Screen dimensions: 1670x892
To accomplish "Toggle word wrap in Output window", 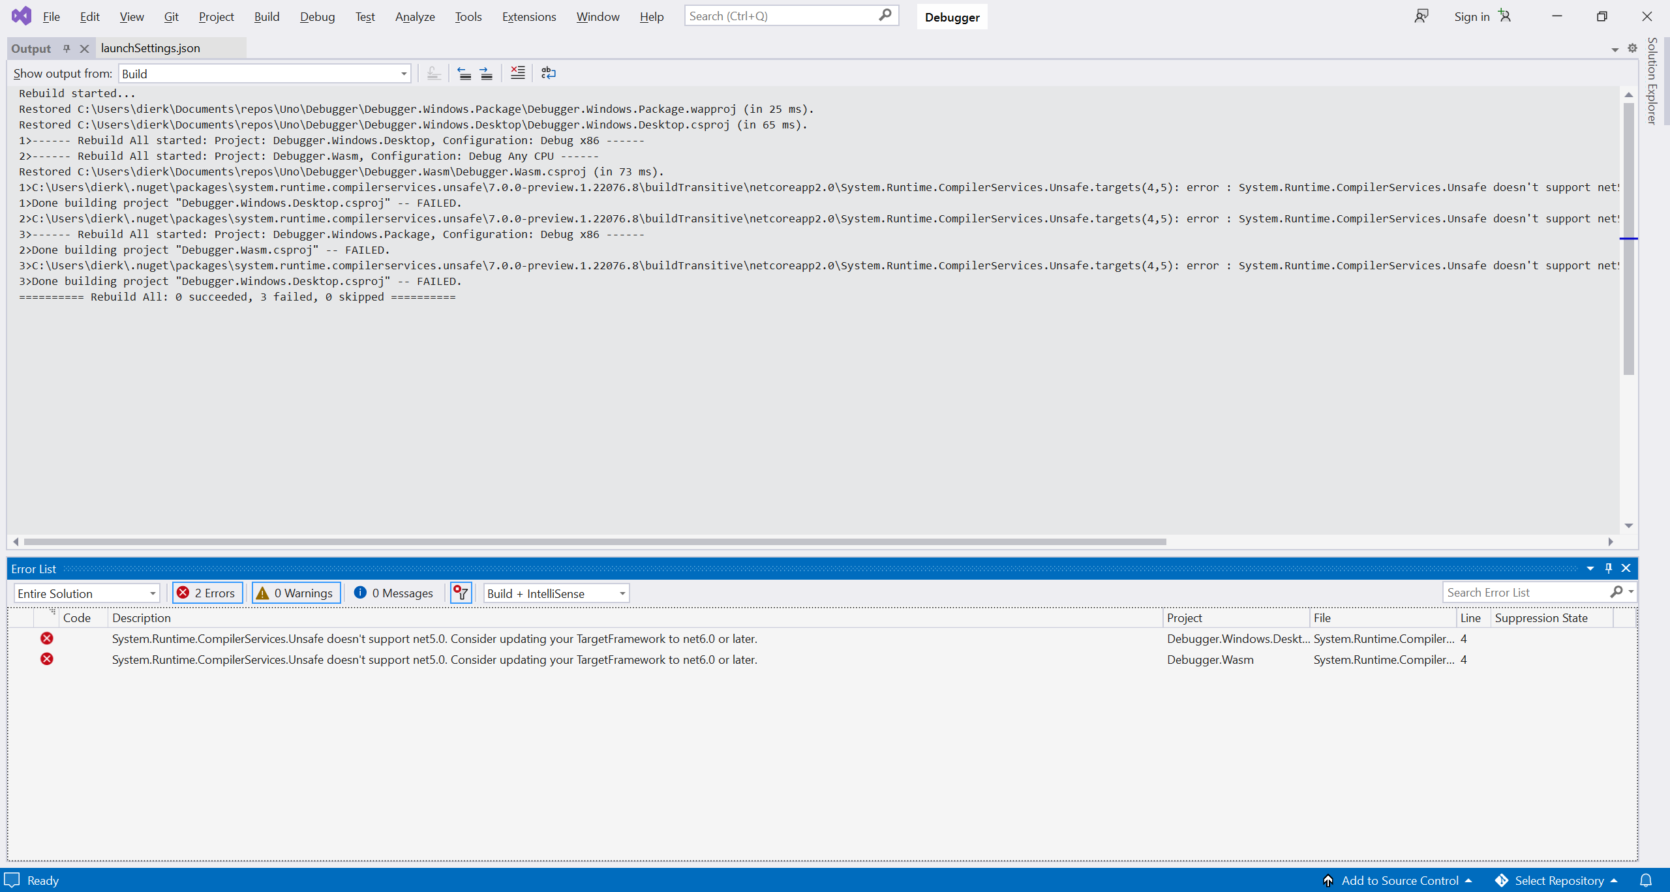I will (549, 73).
